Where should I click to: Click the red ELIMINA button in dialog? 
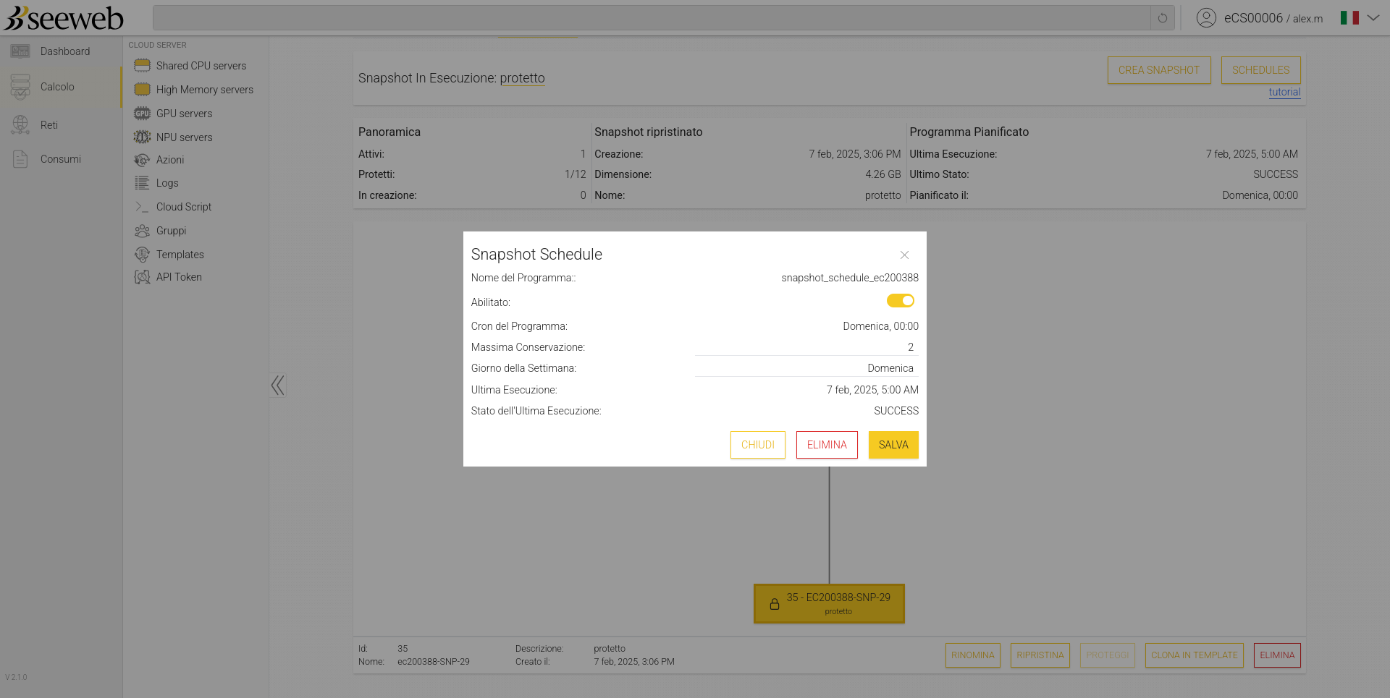[827, 445]
